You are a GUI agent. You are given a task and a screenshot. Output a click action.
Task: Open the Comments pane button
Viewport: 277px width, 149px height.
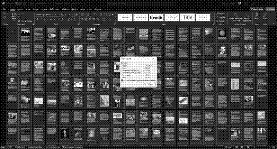pos(257,9)
